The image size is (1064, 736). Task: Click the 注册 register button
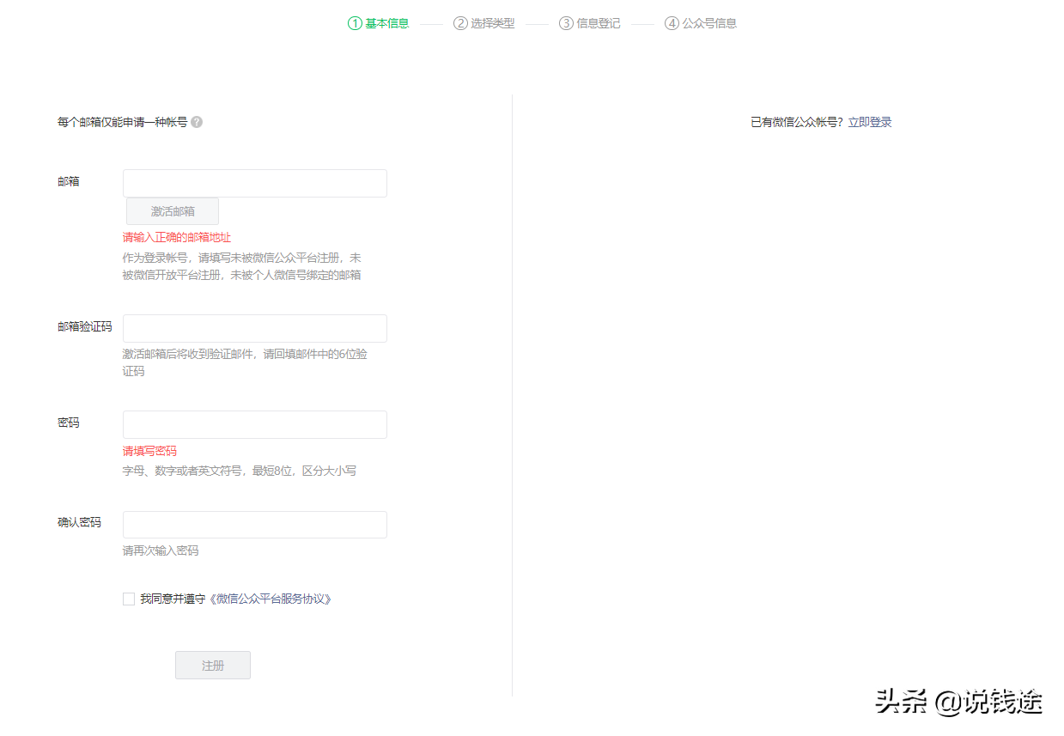pos(212,664)
